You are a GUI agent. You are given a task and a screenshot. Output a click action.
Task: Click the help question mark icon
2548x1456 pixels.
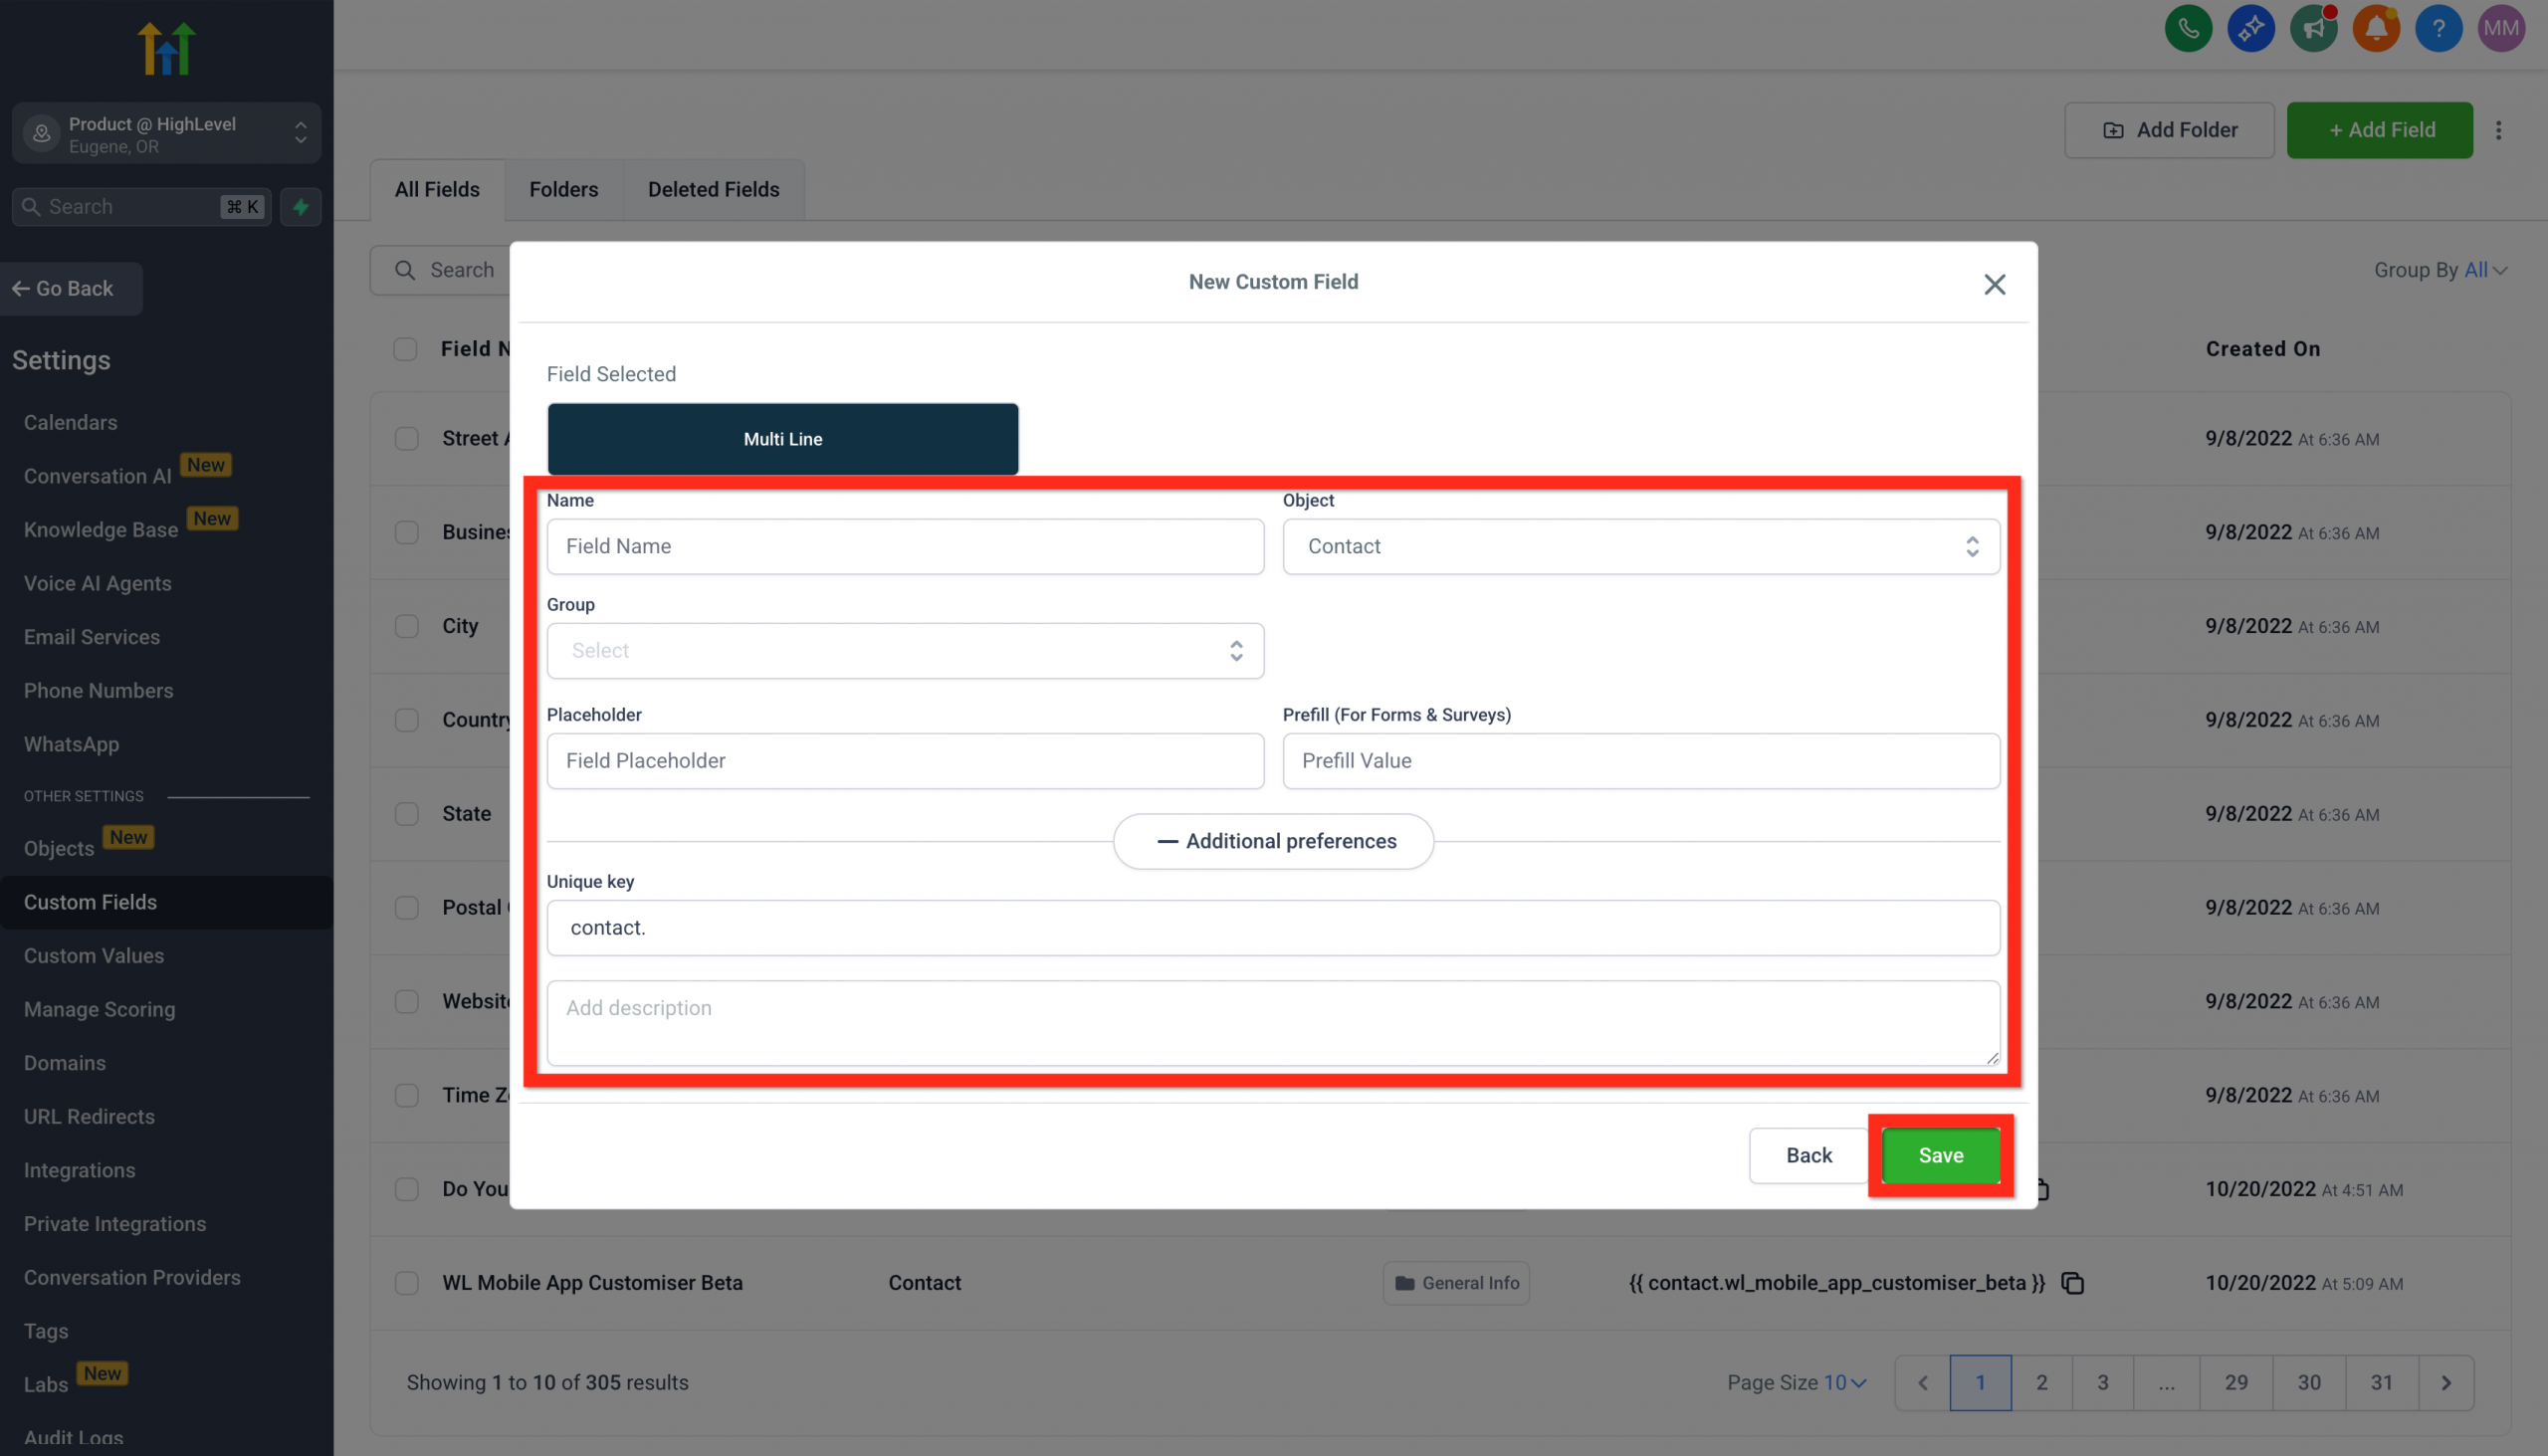(2438, 28)
